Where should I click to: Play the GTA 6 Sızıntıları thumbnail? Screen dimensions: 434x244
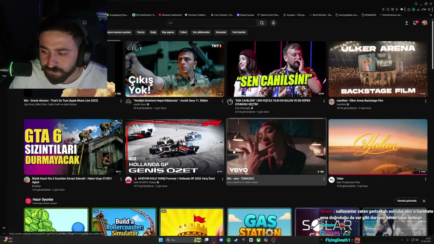click(x=73, y=147)
